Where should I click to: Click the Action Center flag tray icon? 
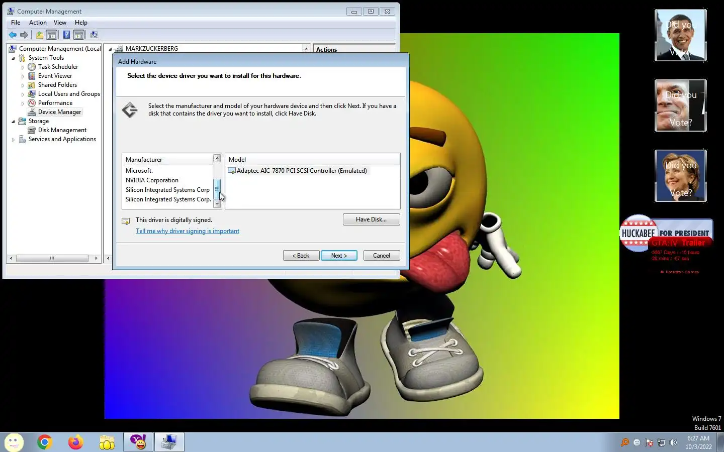tap(649, 442)
